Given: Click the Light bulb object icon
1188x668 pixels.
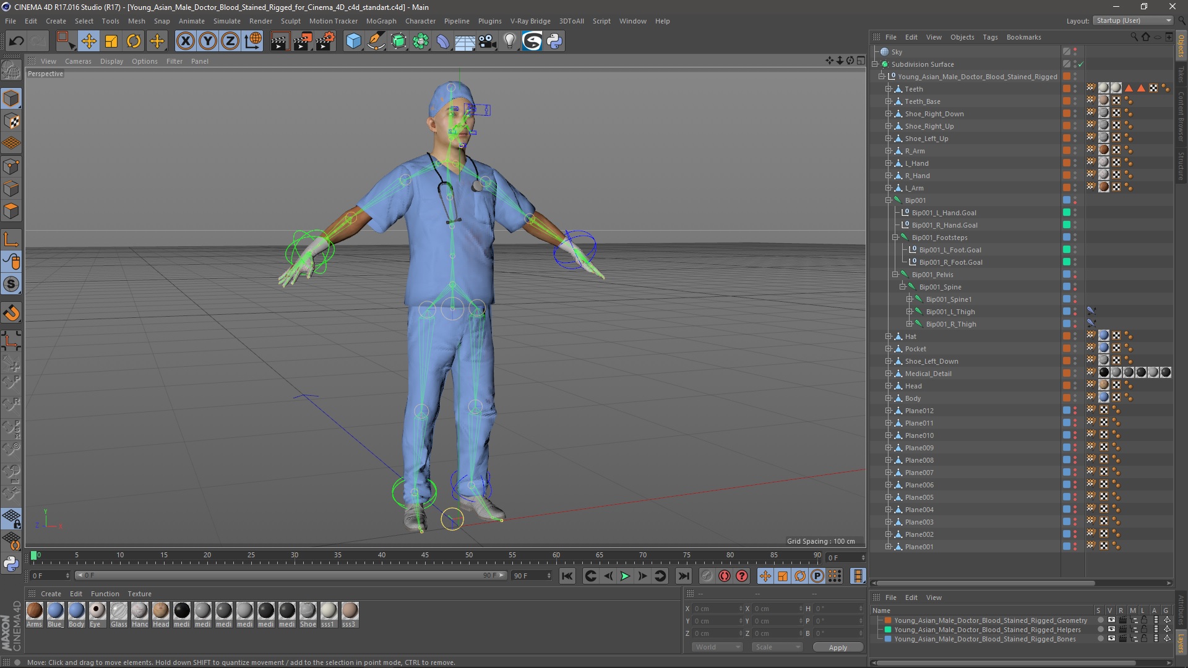Looking at the screenshot, I should click(x=509, y=41).
